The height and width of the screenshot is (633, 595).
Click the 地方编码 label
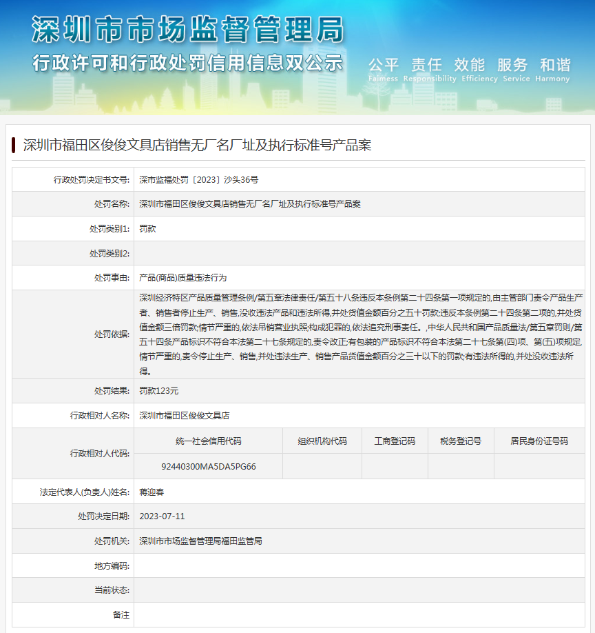click(x=112, y=566)
